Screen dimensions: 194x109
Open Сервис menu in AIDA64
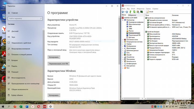pyautogui.click(x=148, y=9)
